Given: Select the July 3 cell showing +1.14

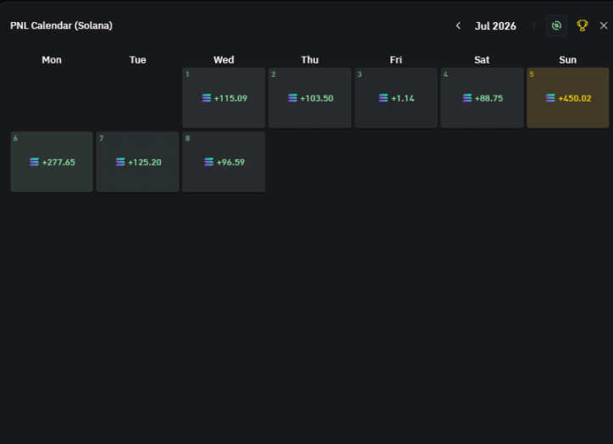Looking at the screenshot, I should coord(395,97).
